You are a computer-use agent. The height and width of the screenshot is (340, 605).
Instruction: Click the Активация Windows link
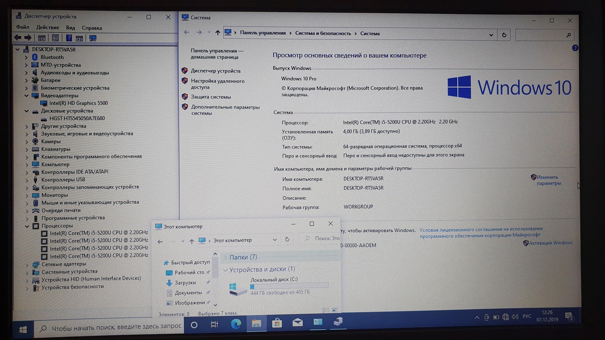(550, 243)
